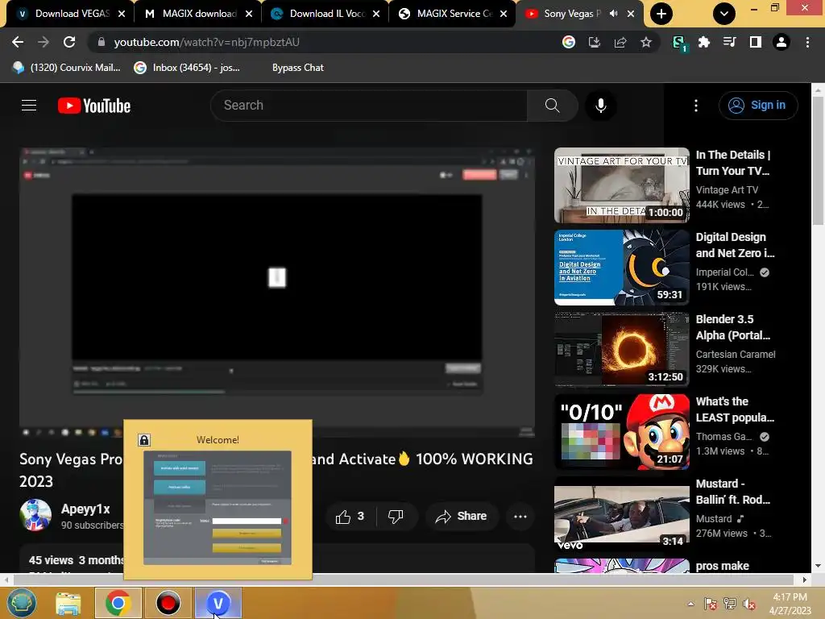The width and height of the screenshot is (825, 619).
Task: Open the Courvix Mail bookmark
Action: [67, 68]
